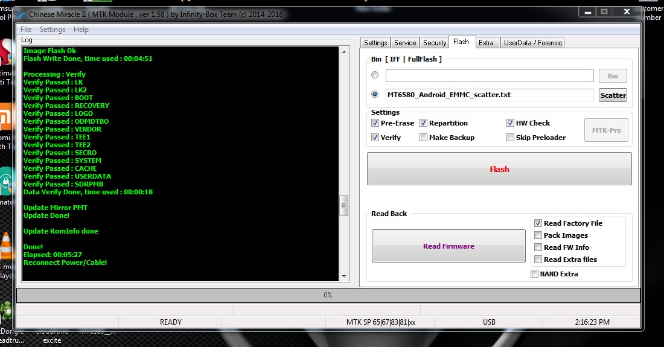Viewport: 664px width, 347px height.
Task: Open the Help menu
Action: (x=81, y=30)
